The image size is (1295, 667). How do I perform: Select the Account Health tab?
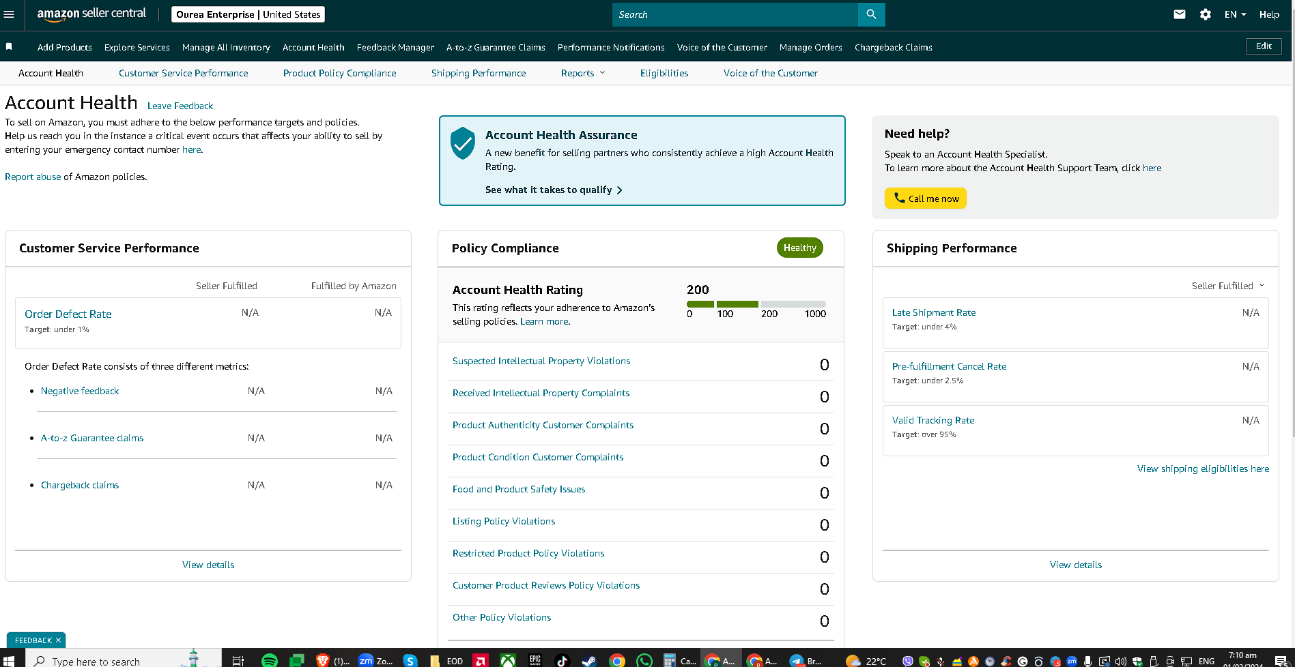tap(51, 73)
